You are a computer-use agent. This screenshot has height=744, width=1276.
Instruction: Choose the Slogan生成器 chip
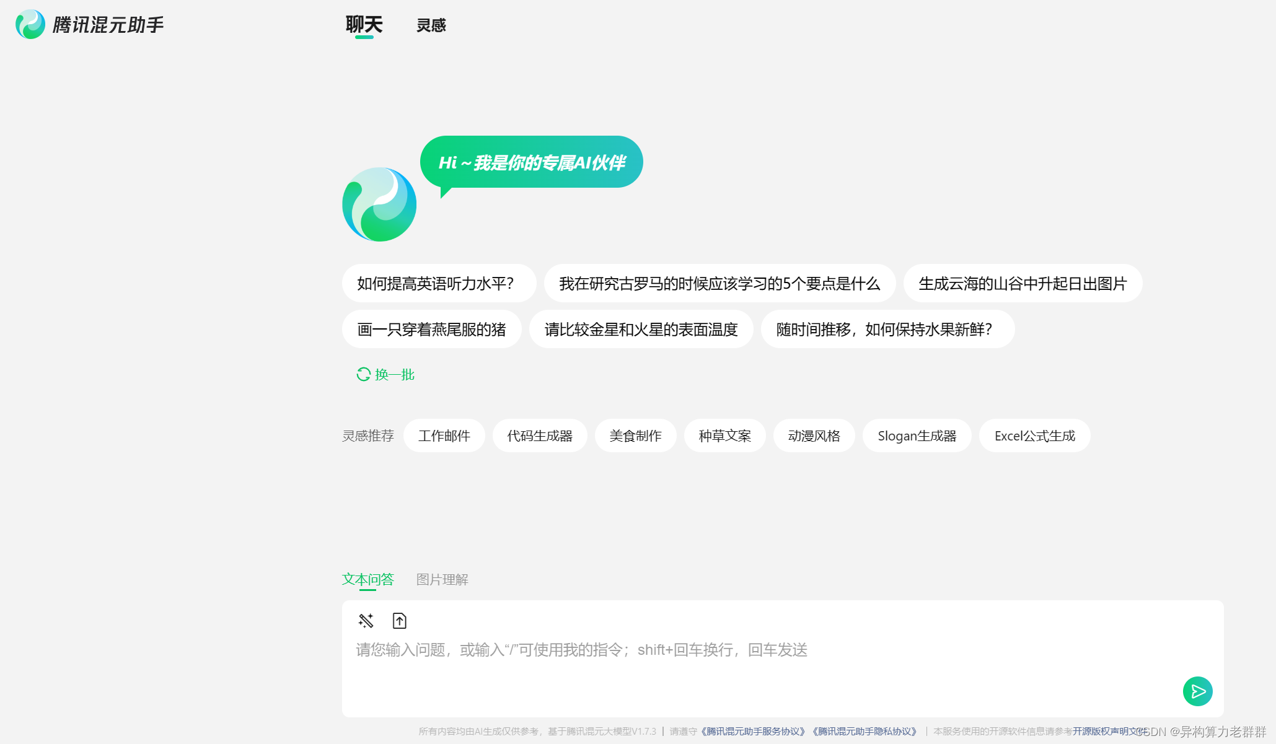[x=917, y=436]
